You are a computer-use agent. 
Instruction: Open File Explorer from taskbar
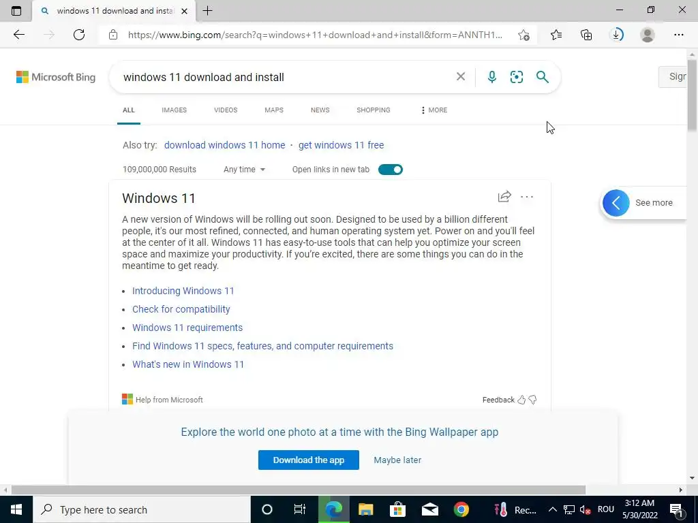365,509
